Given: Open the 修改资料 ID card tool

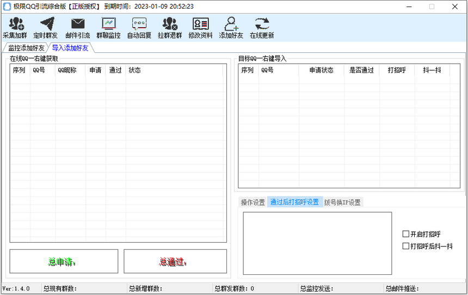Looking at the screenshot, I should tap(201, 28).
